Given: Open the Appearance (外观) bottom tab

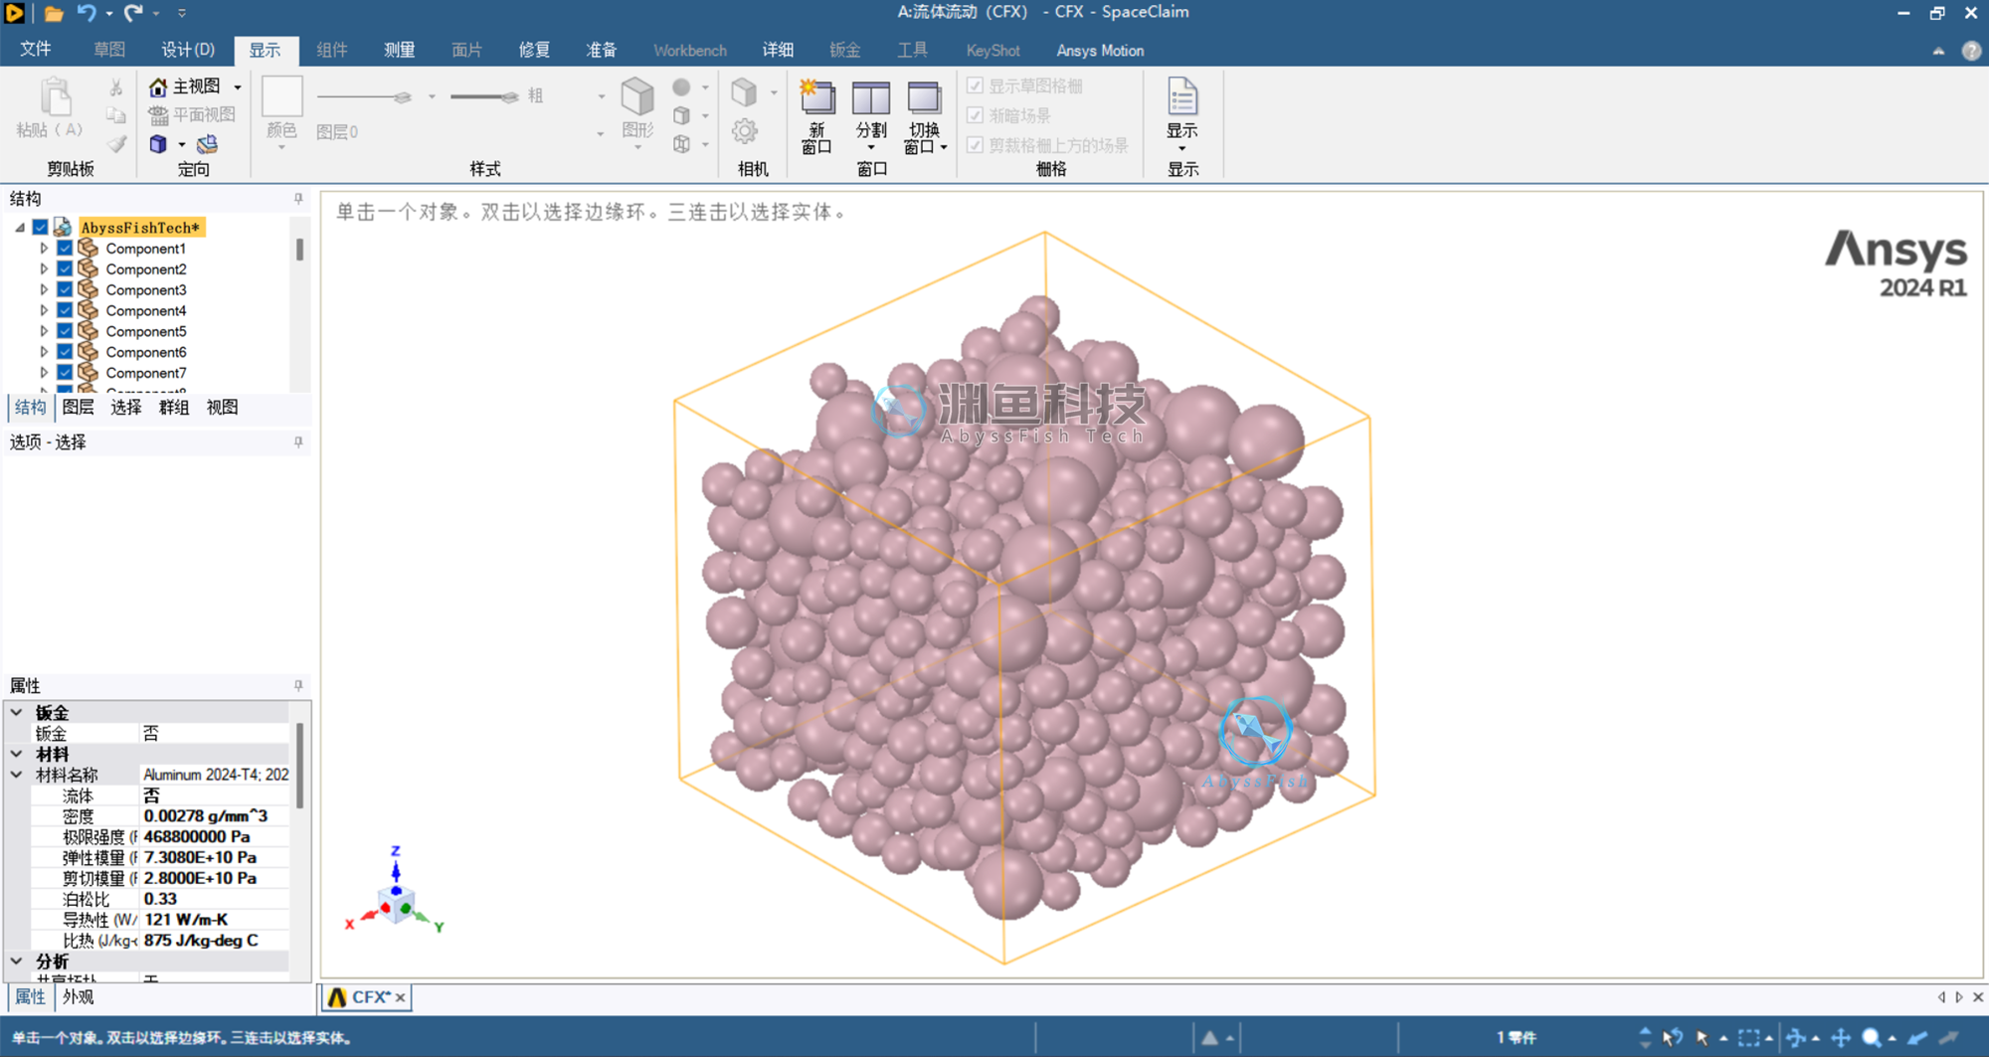Looking at the screenshot, I should 78,996.
